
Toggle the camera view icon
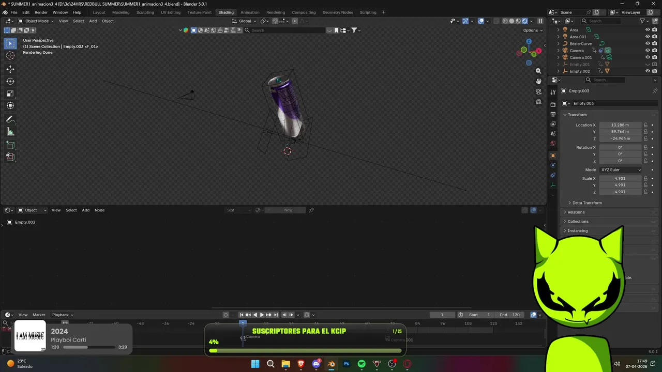[538, 91]
